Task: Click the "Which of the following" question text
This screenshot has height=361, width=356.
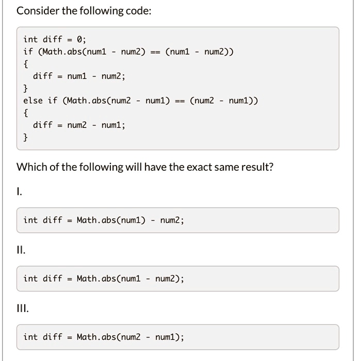Action: (x=145, y=167)
